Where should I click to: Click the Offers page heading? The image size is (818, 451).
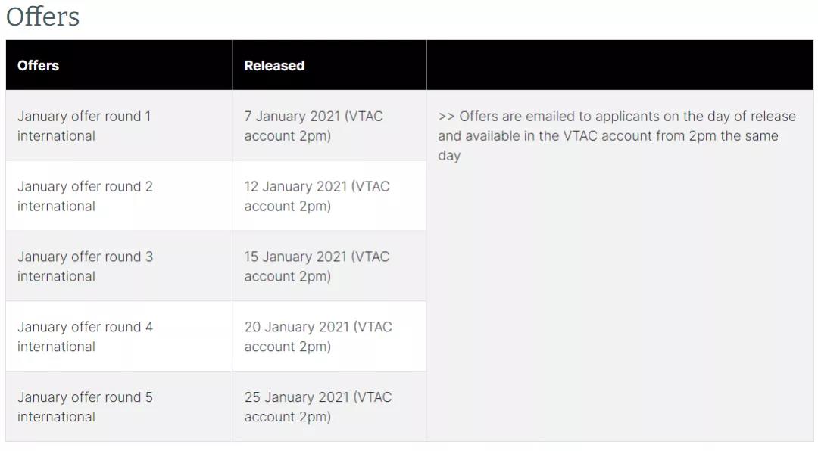[x=42, y=17]
